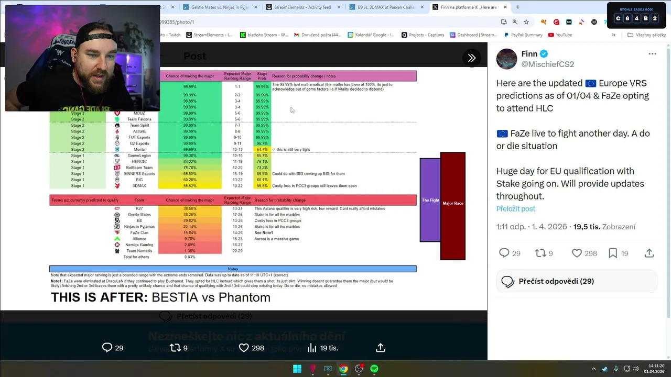
Task: Open PayPal: Summary bookmark
Action: (x=523, y=35)
